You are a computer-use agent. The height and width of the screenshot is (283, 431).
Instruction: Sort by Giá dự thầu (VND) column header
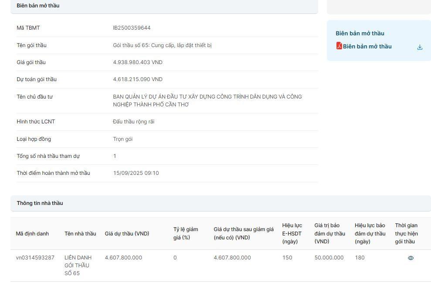[127, 234]
